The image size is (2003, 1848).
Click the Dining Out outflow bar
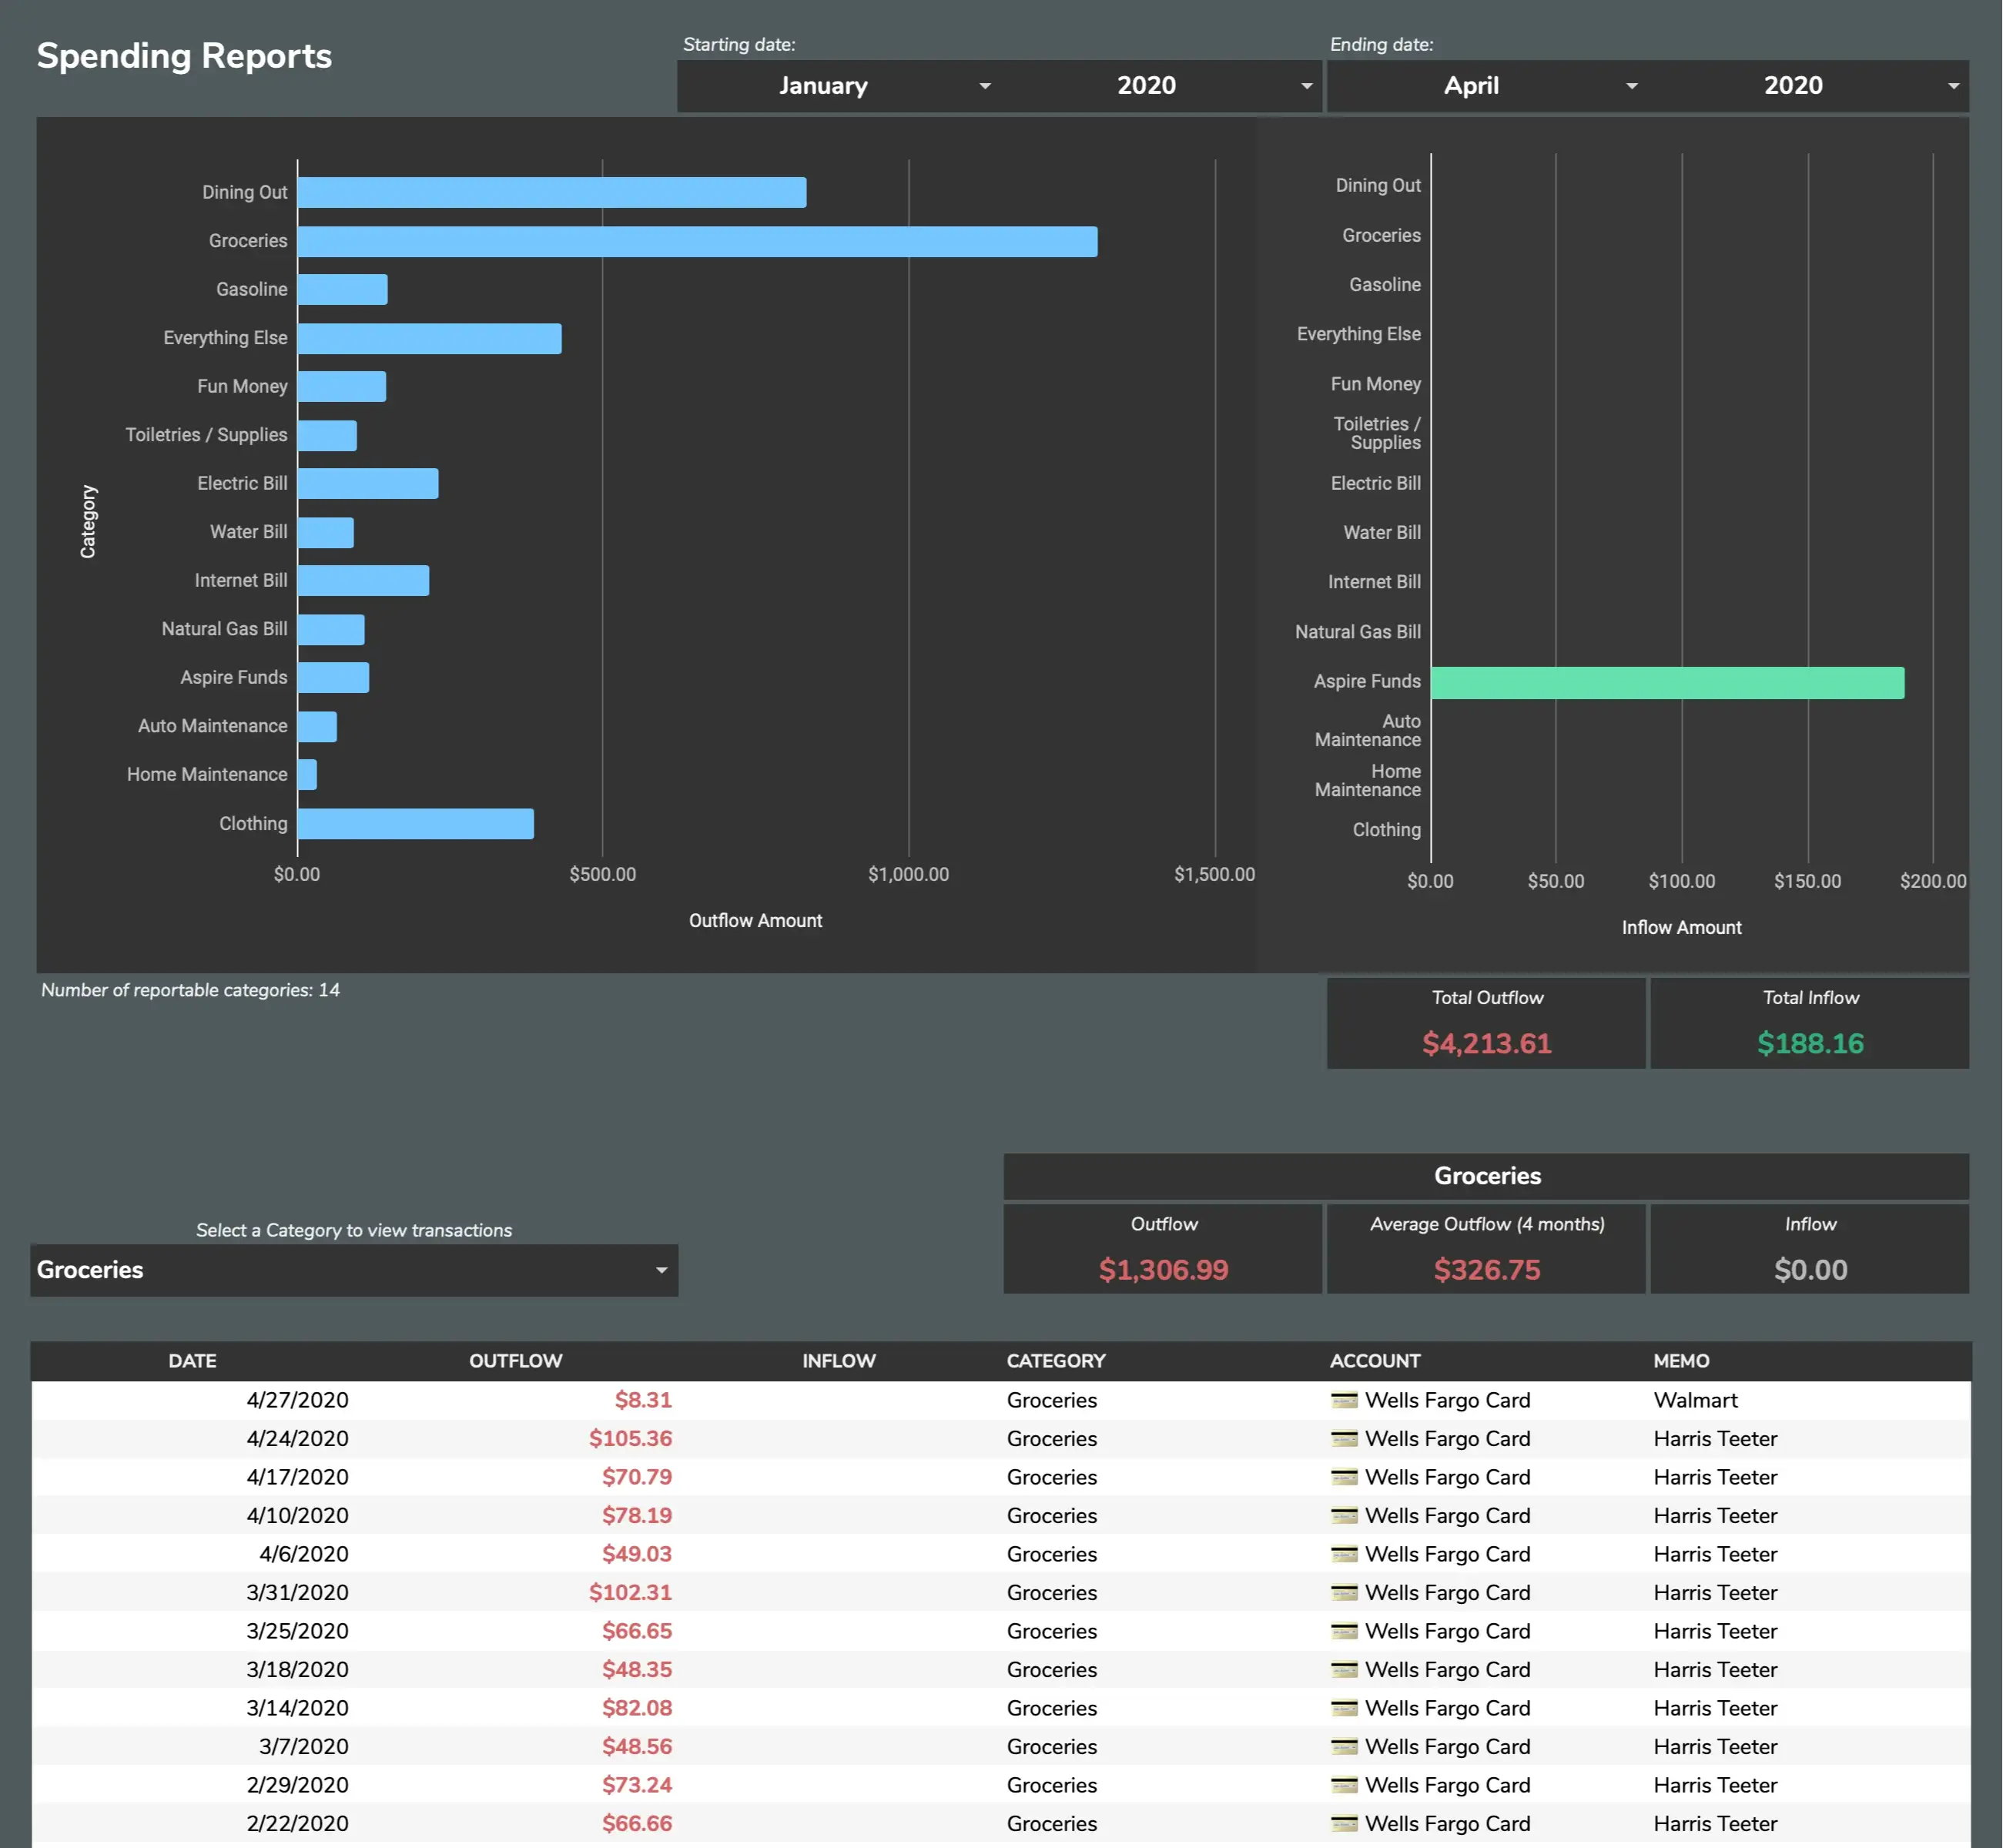click(x=552, y=193)
